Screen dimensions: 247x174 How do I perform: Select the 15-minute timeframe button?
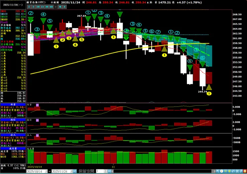tap(42, 7)
